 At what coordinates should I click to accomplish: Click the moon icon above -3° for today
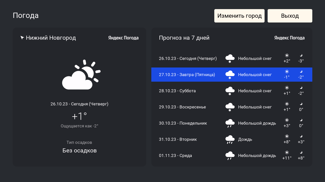click(301, 55)
